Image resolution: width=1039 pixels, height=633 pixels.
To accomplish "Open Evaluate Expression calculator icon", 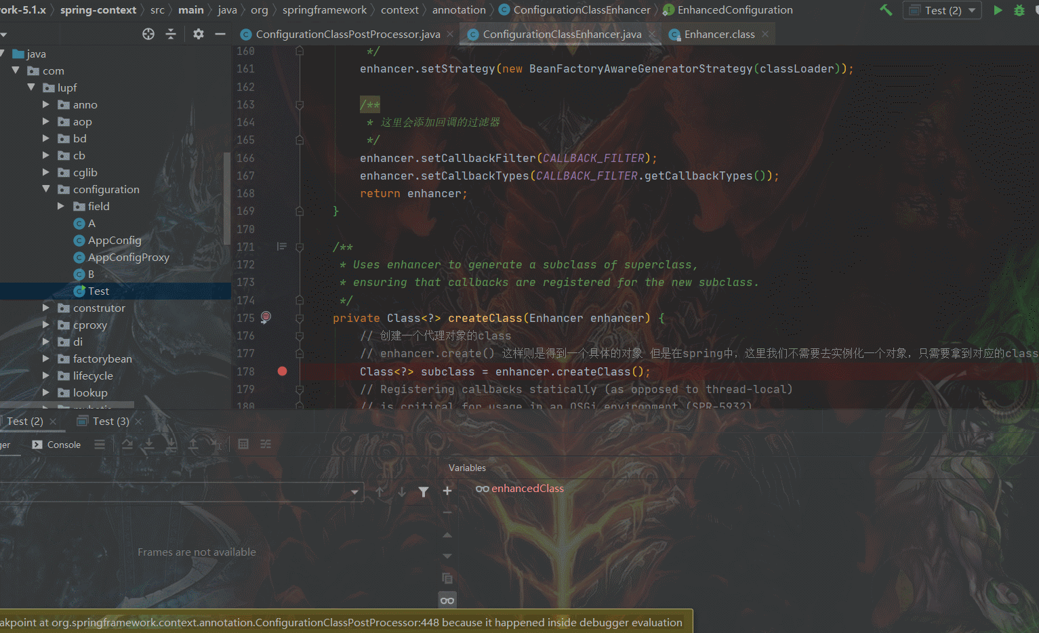I will pyautogui.click(x=243, y=445).
